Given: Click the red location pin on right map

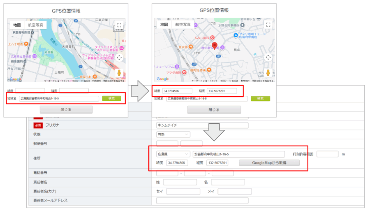Looking at the screenshot, I should 214,46.
